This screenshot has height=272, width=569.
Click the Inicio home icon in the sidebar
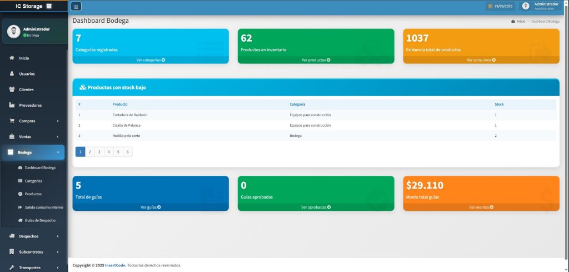tap(12, 58)
